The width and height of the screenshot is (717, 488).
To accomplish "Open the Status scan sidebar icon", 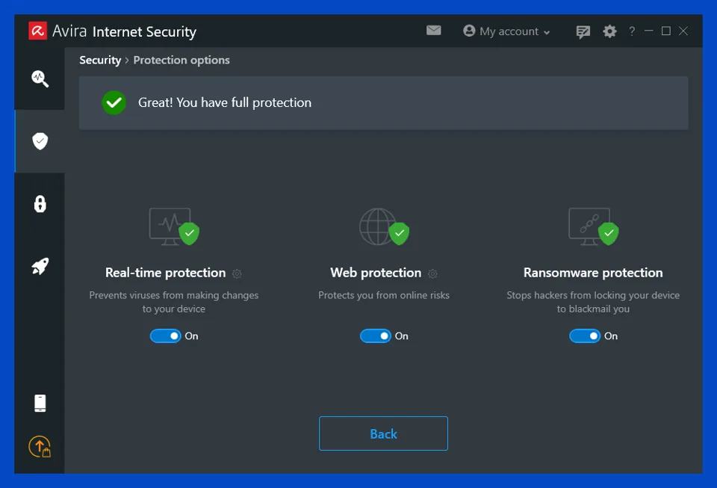I will [x=40, y=78].
